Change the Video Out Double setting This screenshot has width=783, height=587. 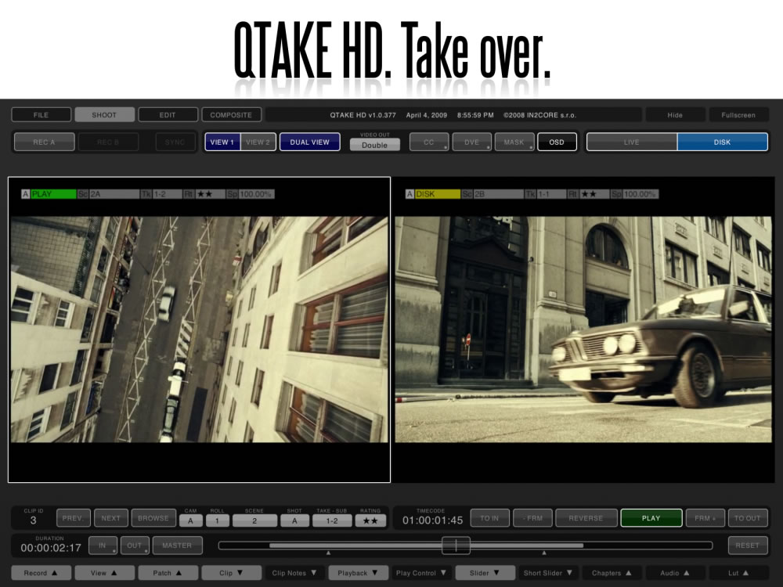pos(374,145)
